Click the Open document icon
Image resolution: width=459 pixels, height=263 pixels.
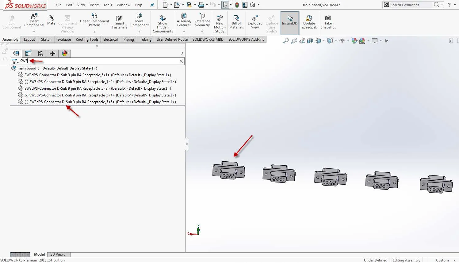177,5
